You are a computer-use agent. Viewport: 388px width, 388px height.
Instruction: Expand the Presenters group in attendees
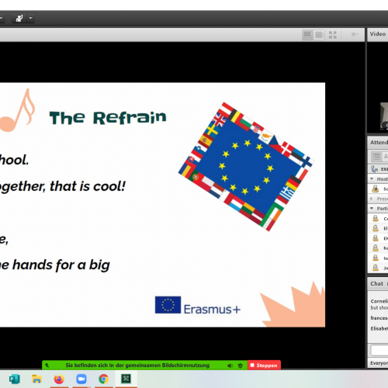(372, 199)
